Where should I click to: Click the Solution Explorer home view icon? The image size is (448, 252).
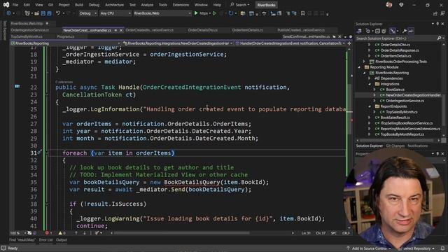tap(359, 31)
